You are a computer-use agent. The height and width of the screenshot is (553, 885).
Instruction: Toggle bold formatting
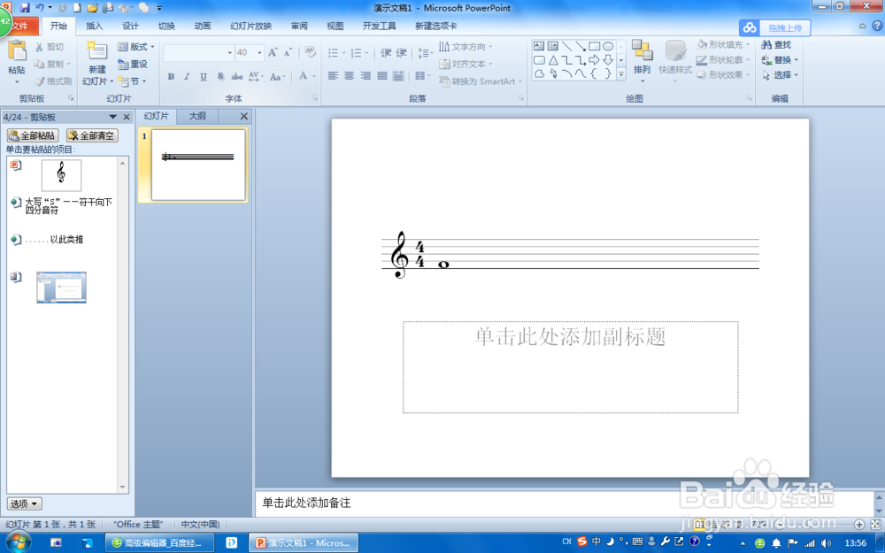[170, 76]
